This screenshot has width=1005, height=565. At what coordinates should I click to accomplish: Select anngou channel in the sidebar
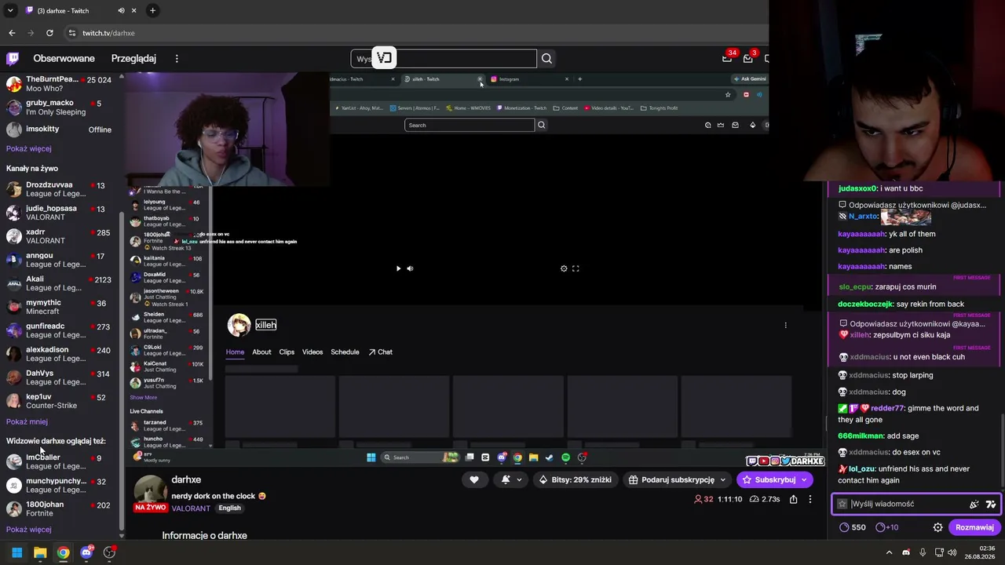(x=60, y=260)
